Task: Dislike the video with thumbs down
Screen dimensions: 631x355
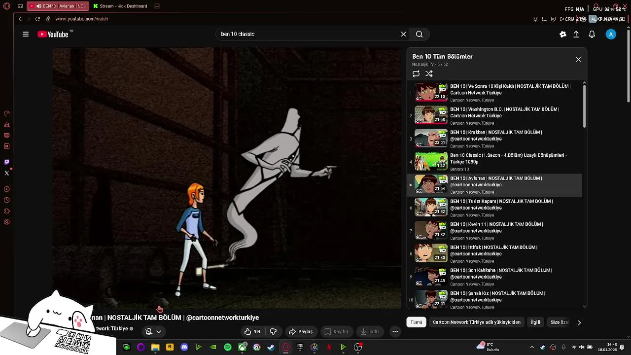Action: [273, 332]
